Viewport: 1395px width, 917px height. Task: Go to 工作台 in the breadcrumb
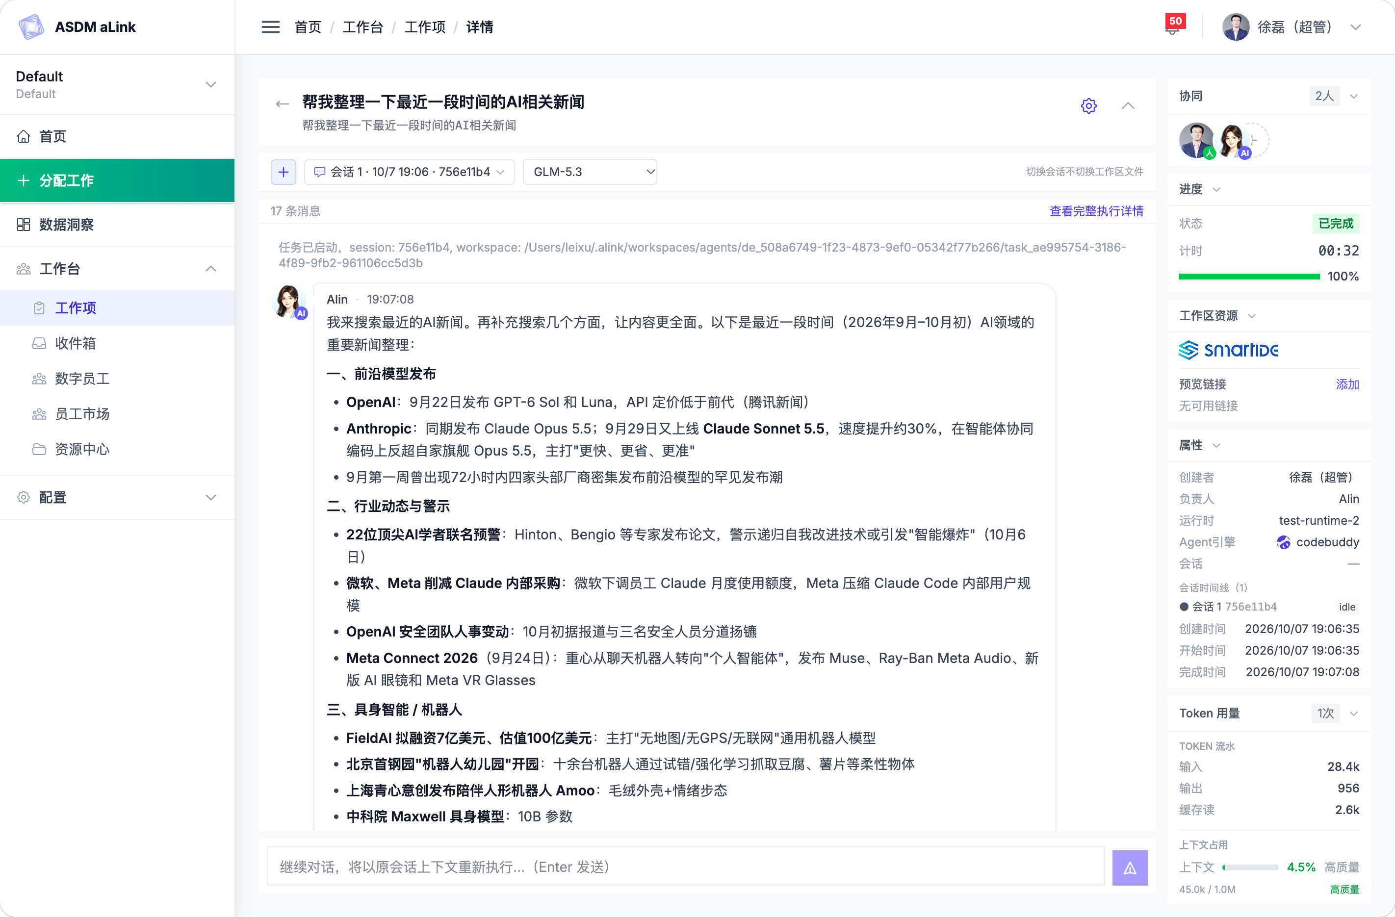click(x=363, y=27)
